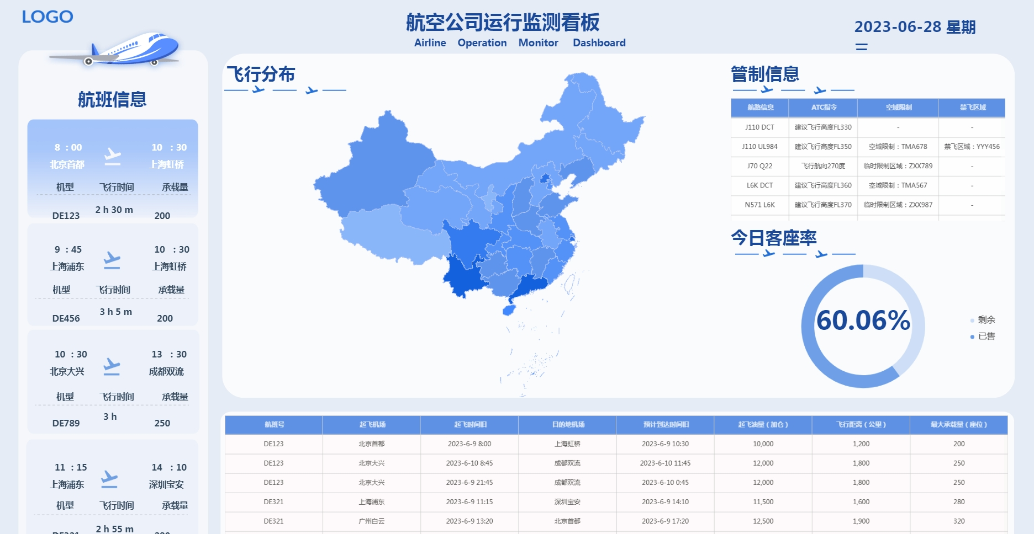Click the airplane illustration above 航班信息
1034x534 pixels.
pyautogui.click(x=116, y=49)
